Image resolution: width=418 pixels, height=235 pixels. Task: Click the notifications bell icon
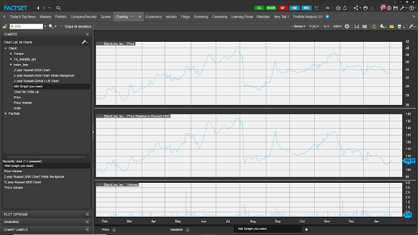tap(345, 8)
